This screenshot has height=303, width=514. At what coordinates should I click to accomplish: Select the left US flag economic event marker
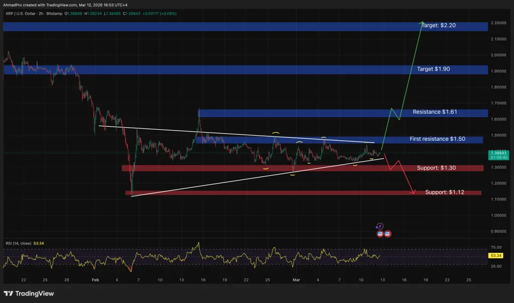pyautogui.click(x=380, y=233)
